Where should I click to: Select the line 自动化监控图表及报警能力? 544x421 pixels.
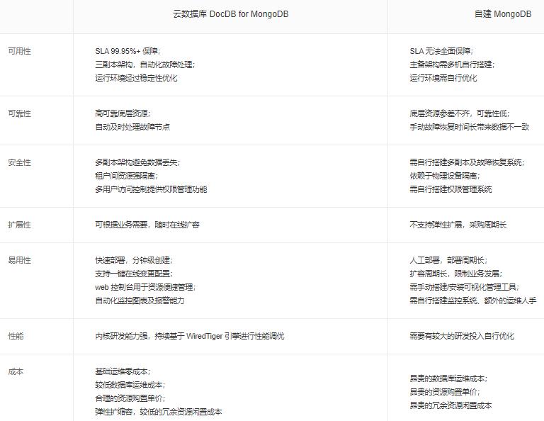[x=140, y=301]
